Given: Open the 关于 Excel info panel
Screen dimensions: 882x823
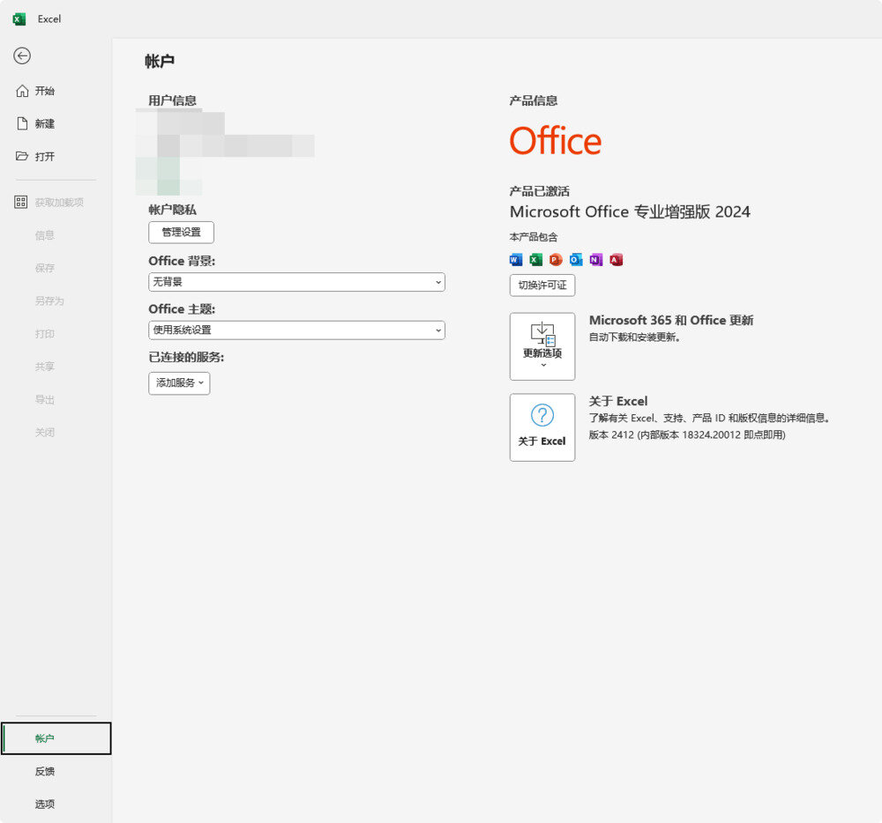Looking at the screenshot, I should click(542, 427).
